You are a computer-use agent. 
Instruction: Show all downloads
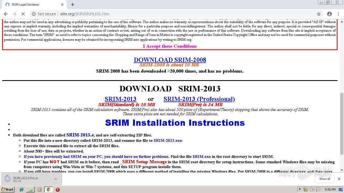point(324,179)
